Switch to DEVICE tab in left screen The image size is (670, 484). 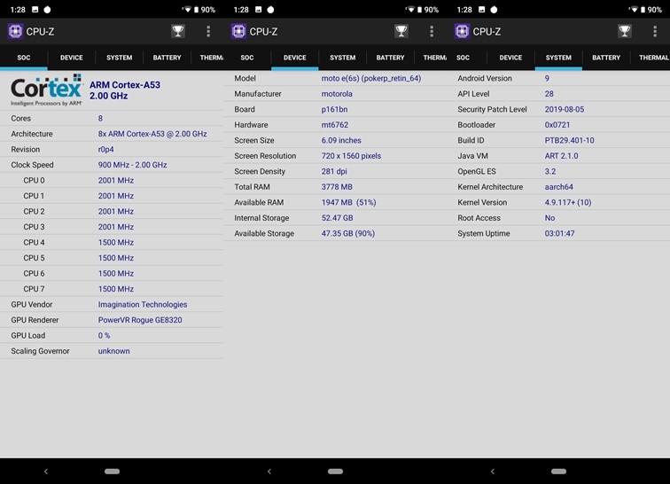click(72, 58)
